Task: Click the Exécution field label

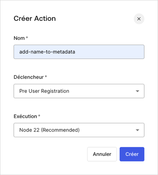Action: (x=25, y=116)
